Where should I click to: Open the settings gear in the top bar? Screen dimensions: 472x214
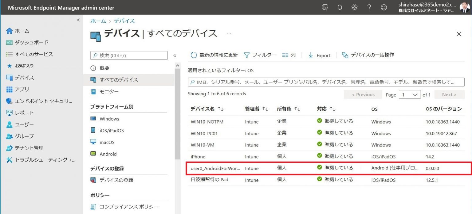pos(354,7)
